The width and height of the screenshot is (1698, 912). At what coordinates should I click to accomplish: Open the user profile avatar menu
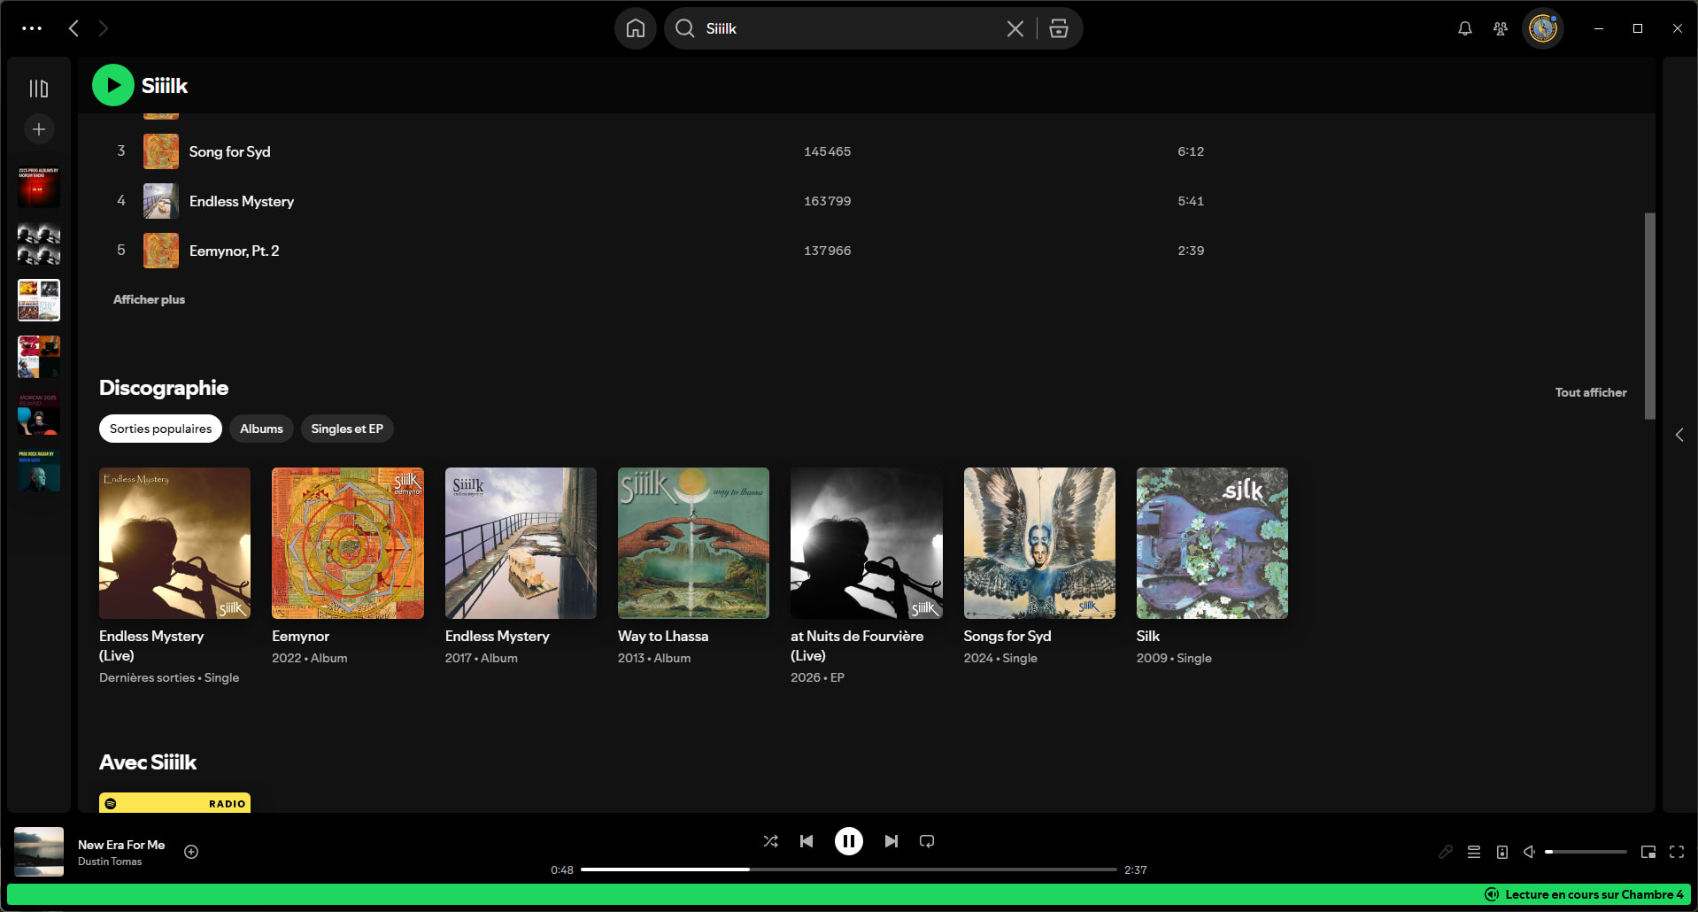point(1543,28)
